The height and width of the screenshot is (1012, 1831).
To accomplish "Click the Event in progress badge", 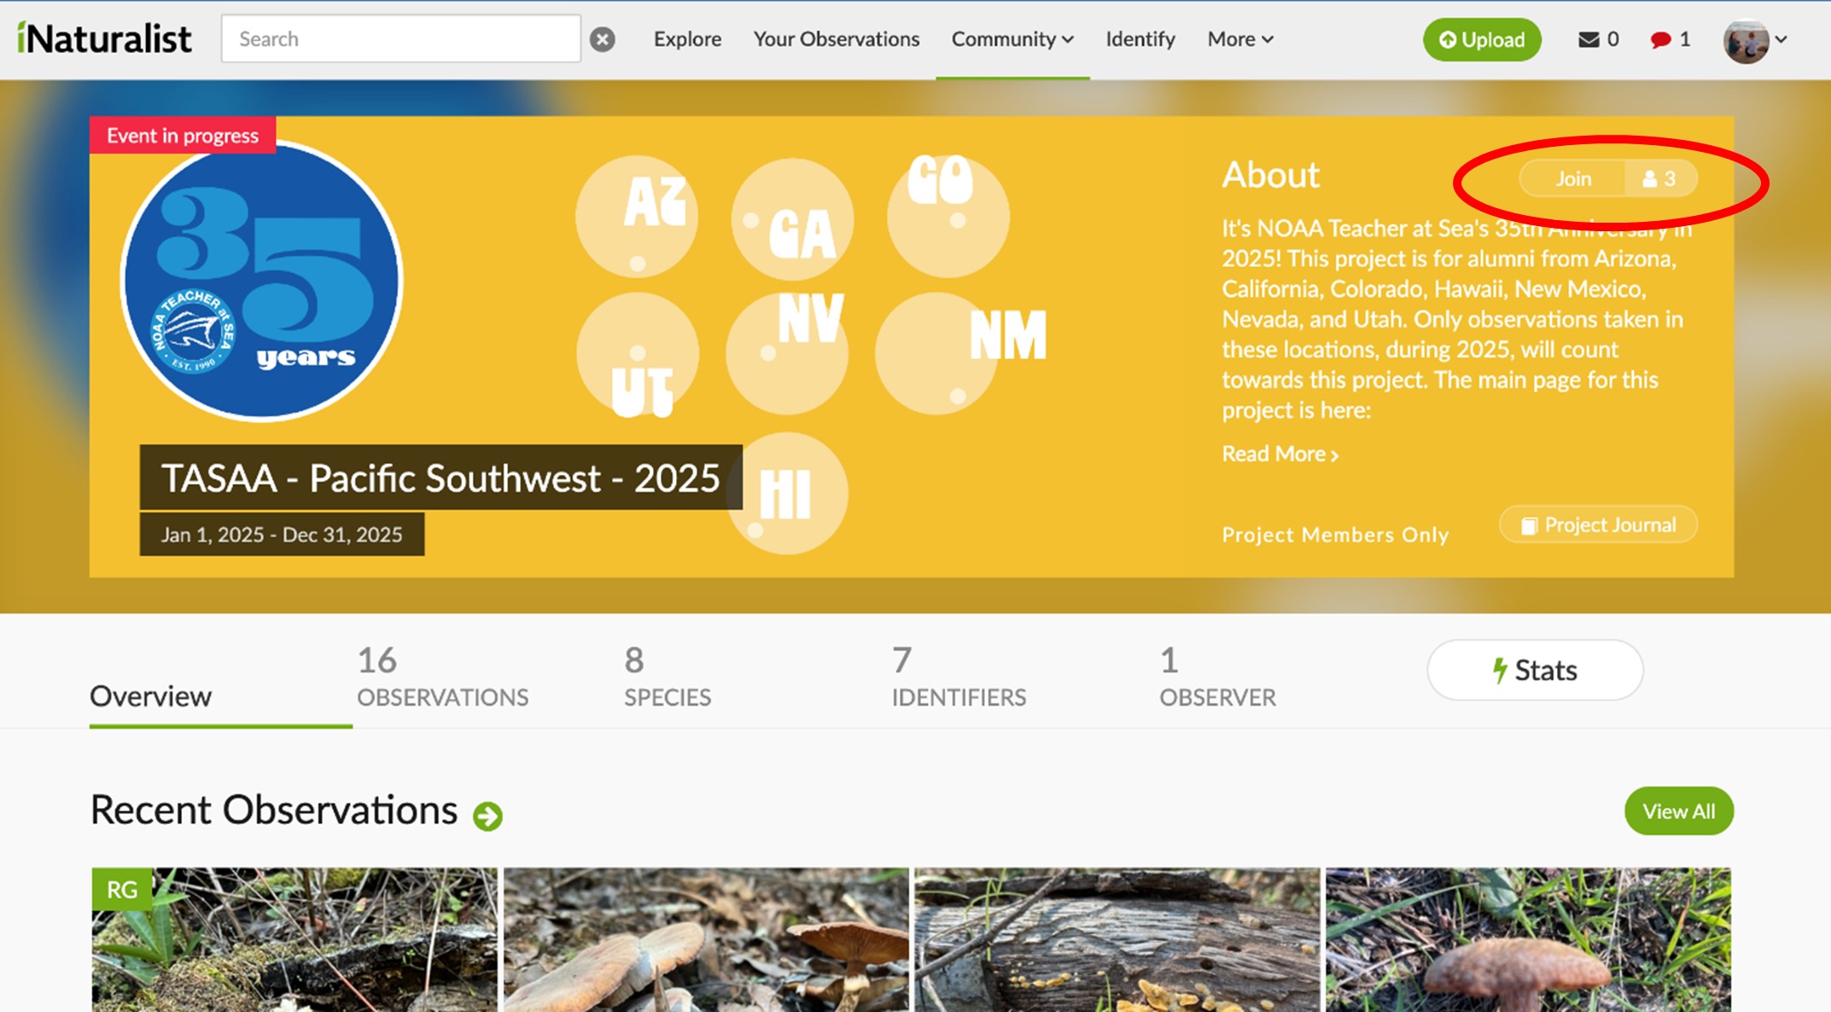I will 183,136.
